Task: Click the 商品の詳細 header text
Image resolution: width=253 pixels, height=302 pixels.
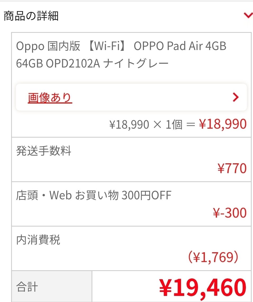Action: coord(32,16)
